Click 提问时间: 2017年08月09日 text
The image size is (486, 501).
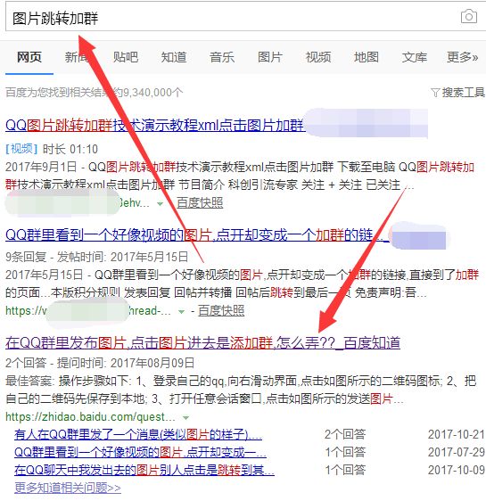click(x=126, y=364)
